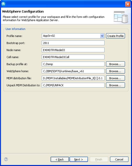The width and height of the screenshot is (132, 166).
Task: Click the 'Backup profile at:' label
Action: (17, 64)
